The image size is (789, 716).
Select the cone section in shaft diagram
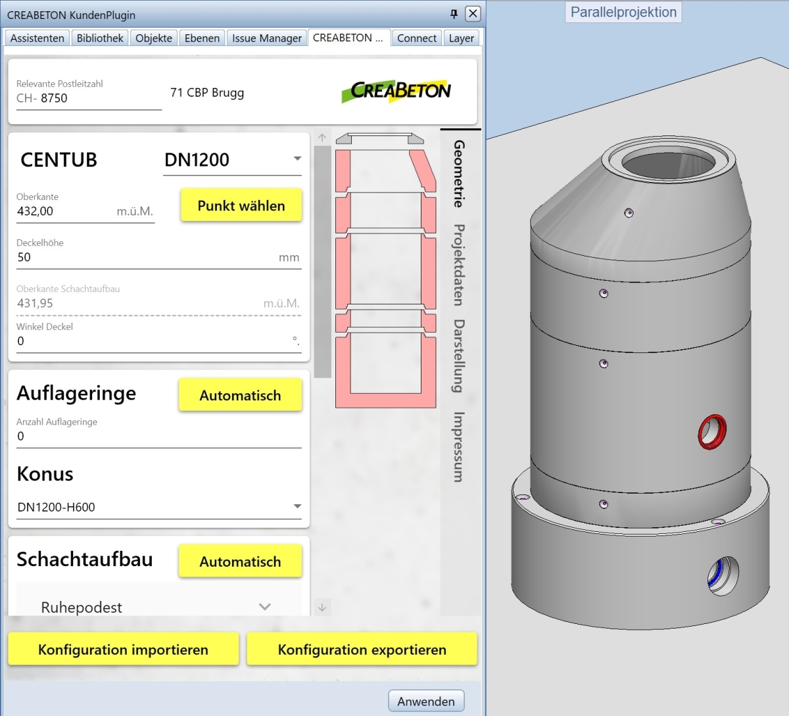coord(385,170)
